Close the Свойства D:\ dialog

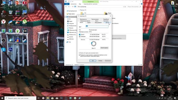(x=110, y=16)
